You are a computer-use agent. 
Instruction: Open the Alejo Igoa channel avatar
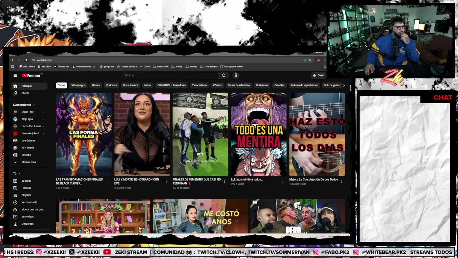pos(15,119)
